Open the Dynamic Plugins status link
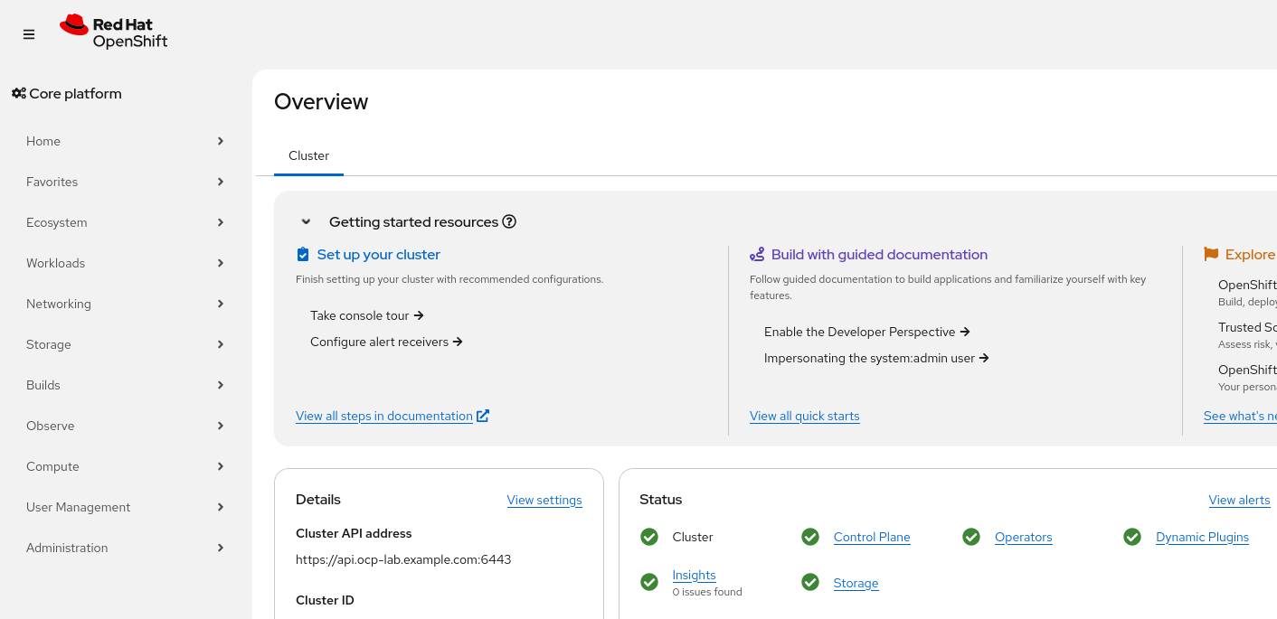Image resolution: width=1277 pixels, height=619 pixels. pyautogui.click(x=1202, y=537)
